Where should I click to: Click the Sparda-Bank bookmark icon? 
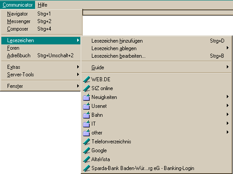[x=87, y=168]
